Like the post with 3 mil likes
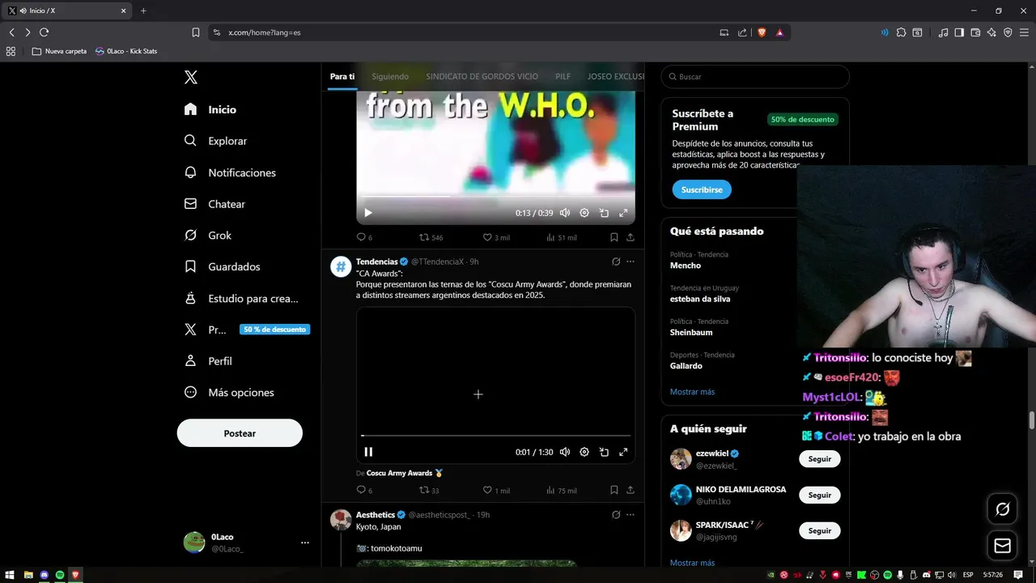 (x=496, y=237)
